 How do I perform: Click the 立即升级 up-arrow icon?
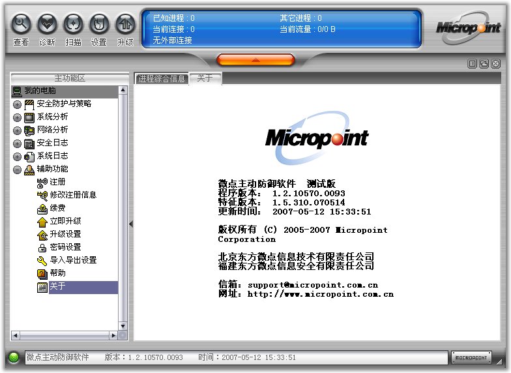coord(42,222)
